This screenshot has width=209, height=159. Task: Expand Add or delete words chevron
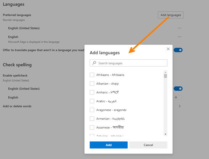pos(180,106)
